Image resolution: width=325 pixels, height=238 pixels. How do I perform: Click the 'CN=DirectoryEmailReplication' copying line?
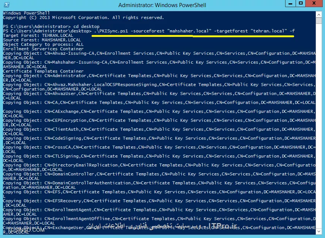point(159,167)
